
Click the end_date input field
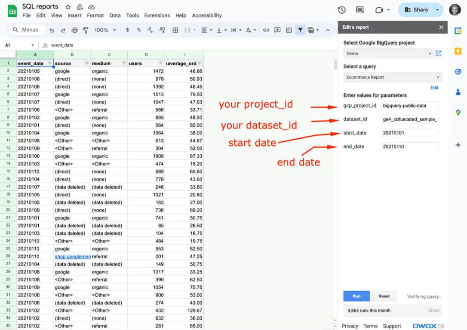coord(409,147)
